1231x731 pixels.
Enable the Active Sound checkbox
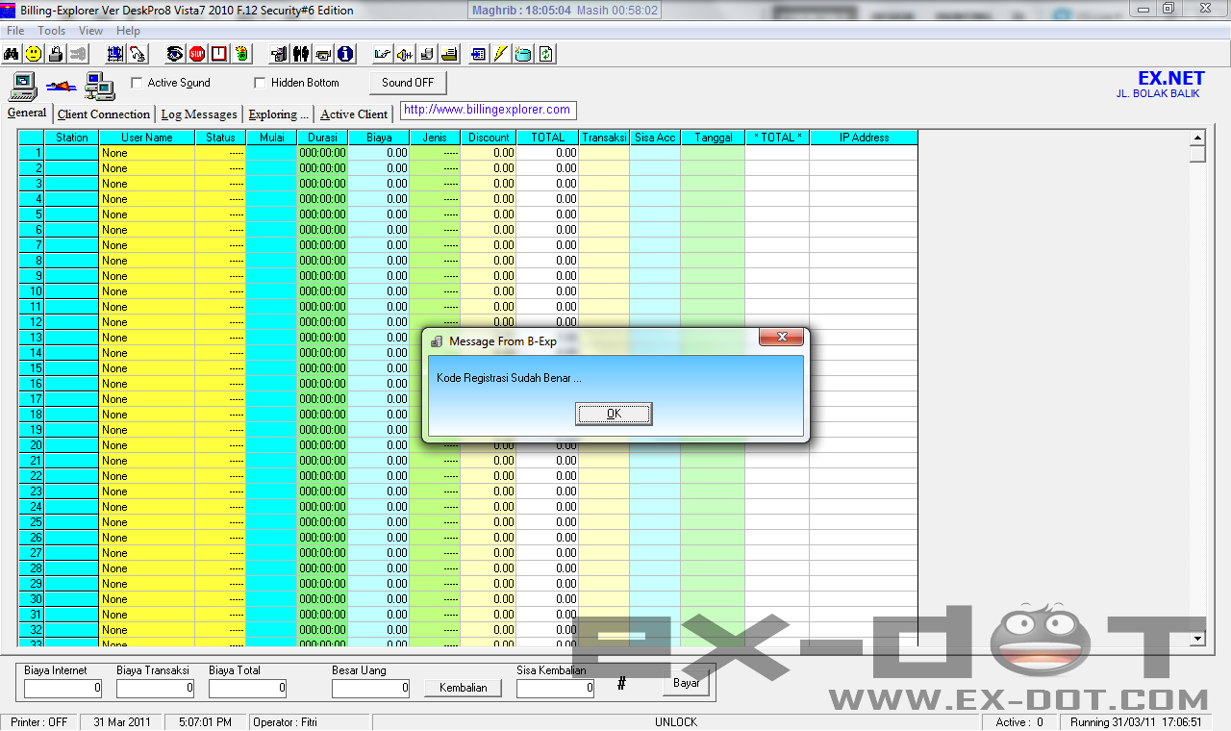point(137,83)
